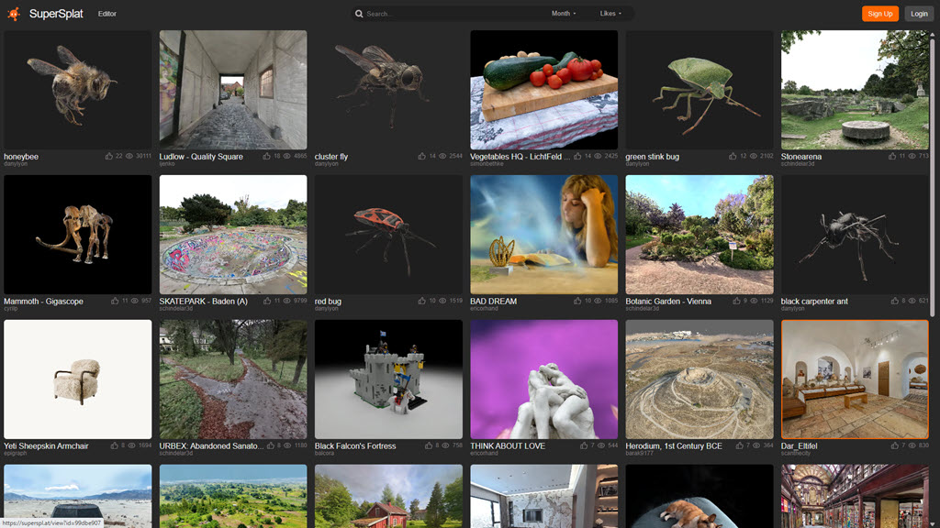
Task: Click the eye icon on Yeti Sheepskin Armchair
Action: [x=130, y=445]
